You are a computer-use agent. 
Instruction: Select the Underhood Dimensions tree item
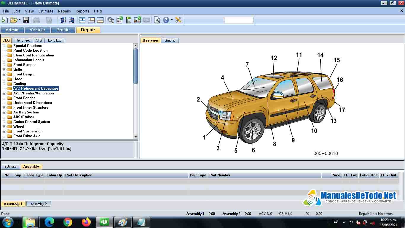[x=33, y=103]
